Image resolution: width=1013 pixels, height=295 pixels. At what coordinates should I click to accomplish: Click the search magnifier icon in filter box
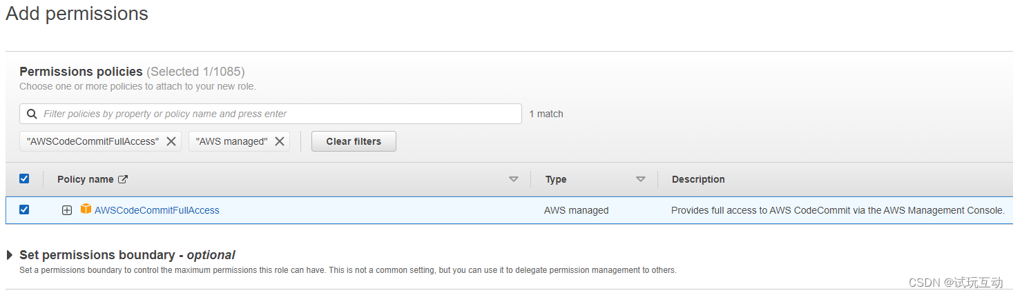[32, 114]
